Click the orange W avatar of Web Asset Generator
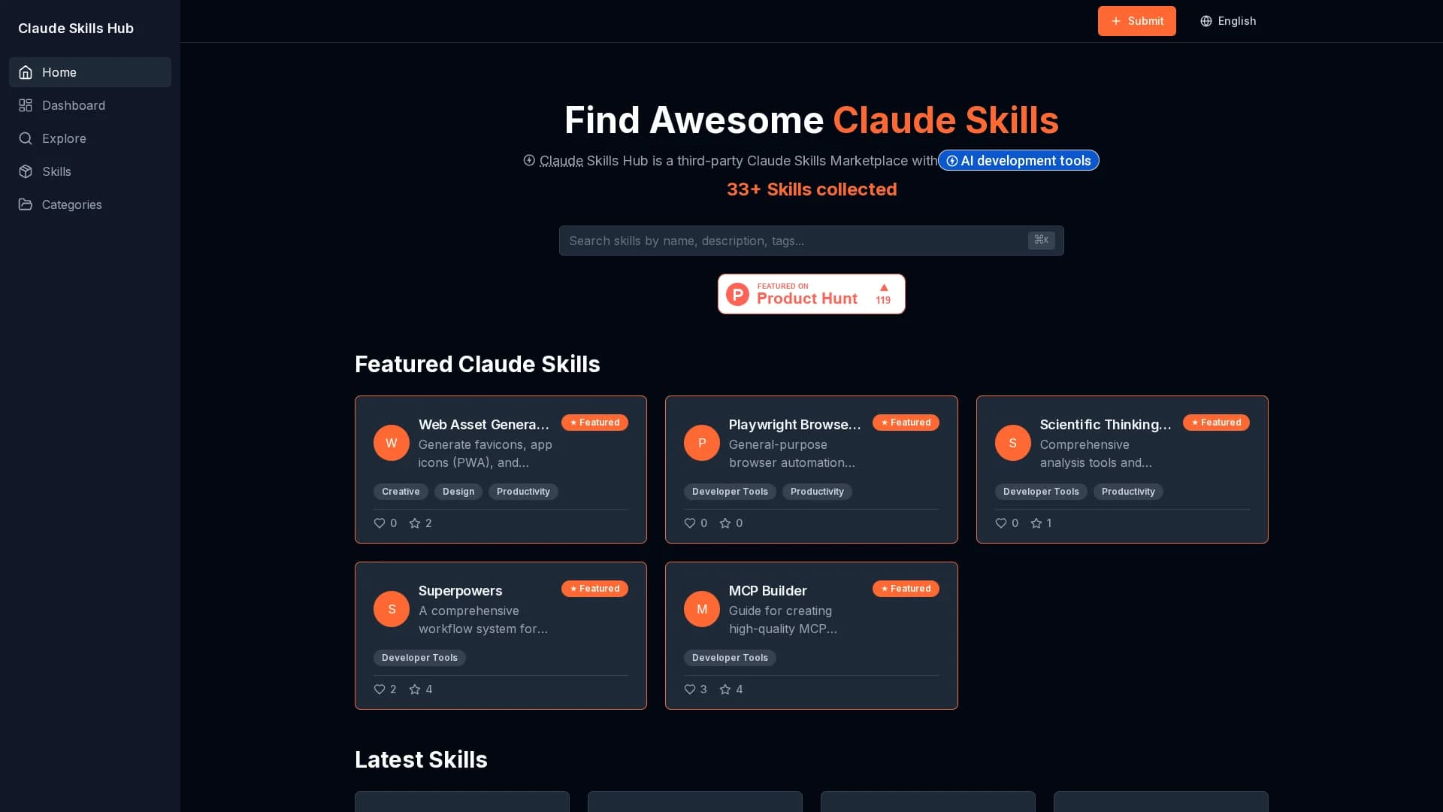The image size is (1443, 812). (392, 443)
